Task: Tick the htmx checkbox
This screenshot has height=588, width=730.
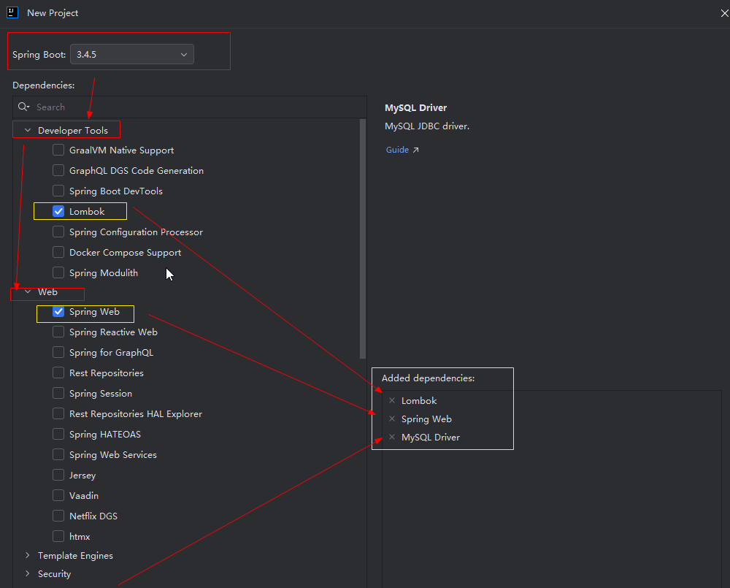Action: pos(58,537)
